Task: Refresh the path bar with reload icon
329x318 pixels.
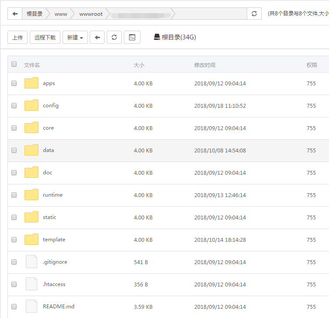Action: pyautogui.click(x=254, y=14)
